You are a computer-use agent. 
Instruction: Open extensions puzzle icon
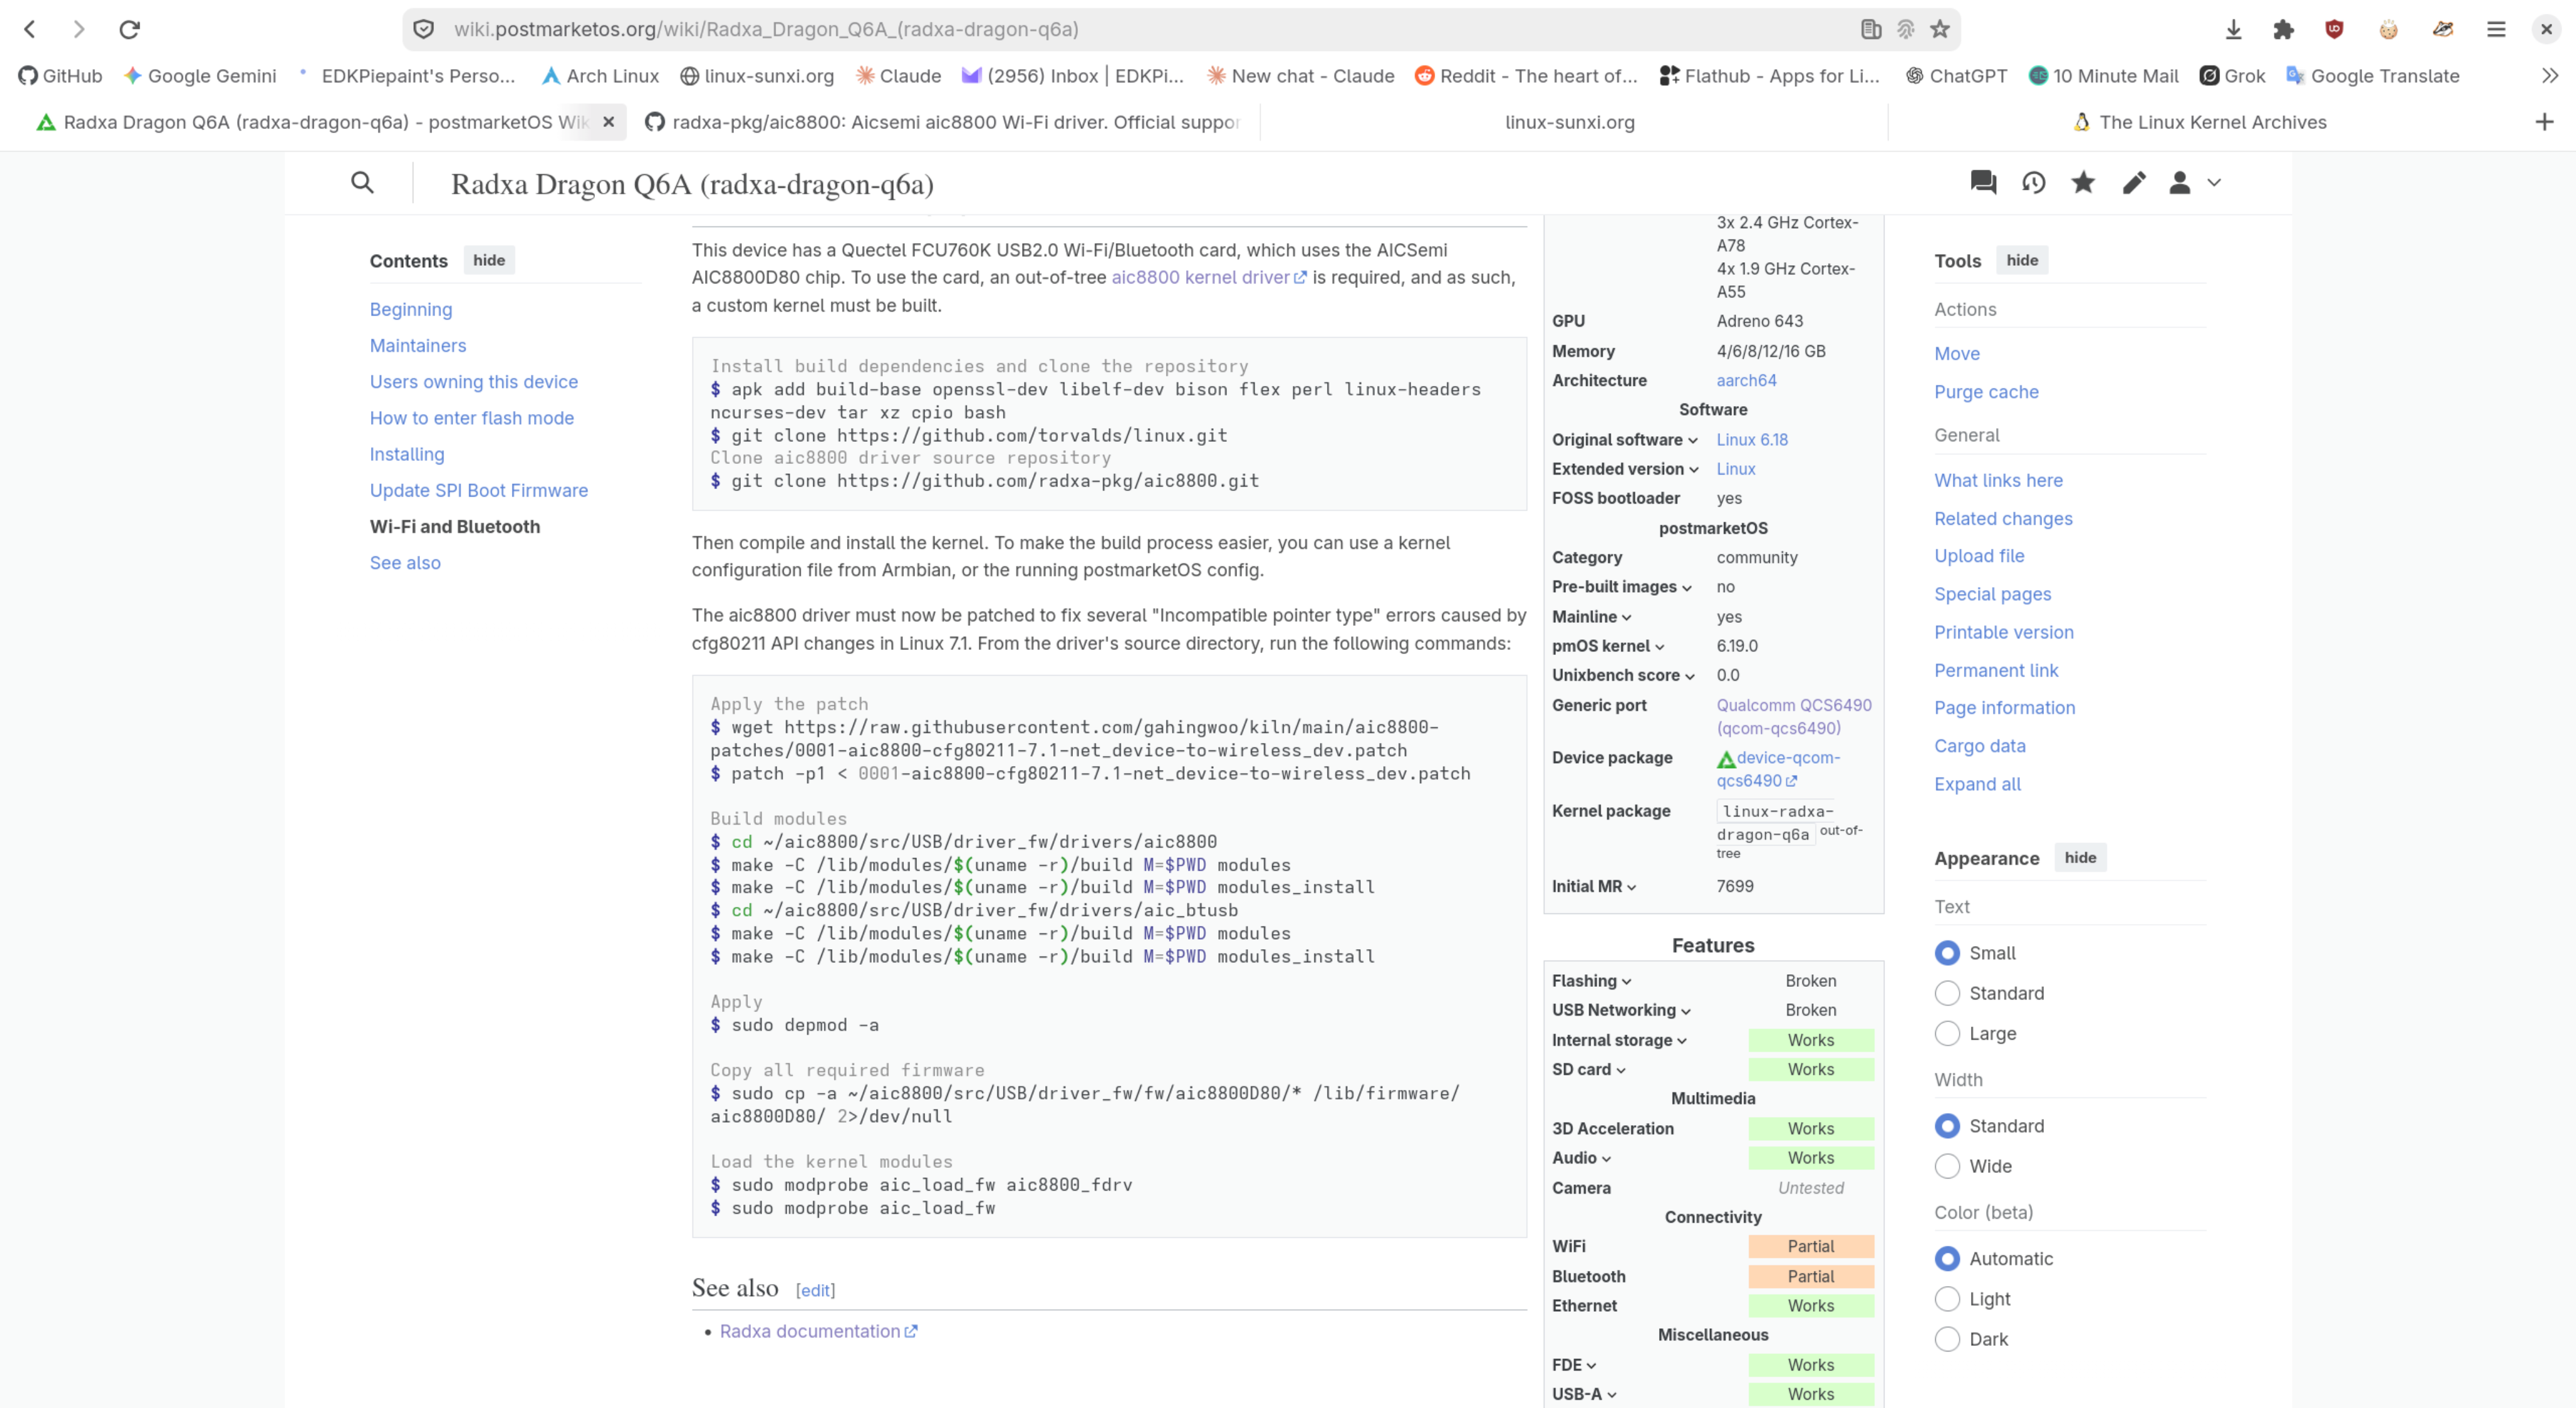(2283, 29)
